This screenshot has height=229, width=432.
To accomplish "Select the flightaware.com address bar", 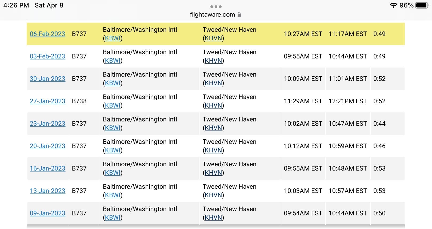I will (x=215, y=14).
